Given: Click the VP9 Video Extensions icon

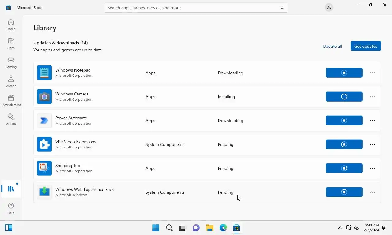Looking at the screenshot, I should 44,144.
